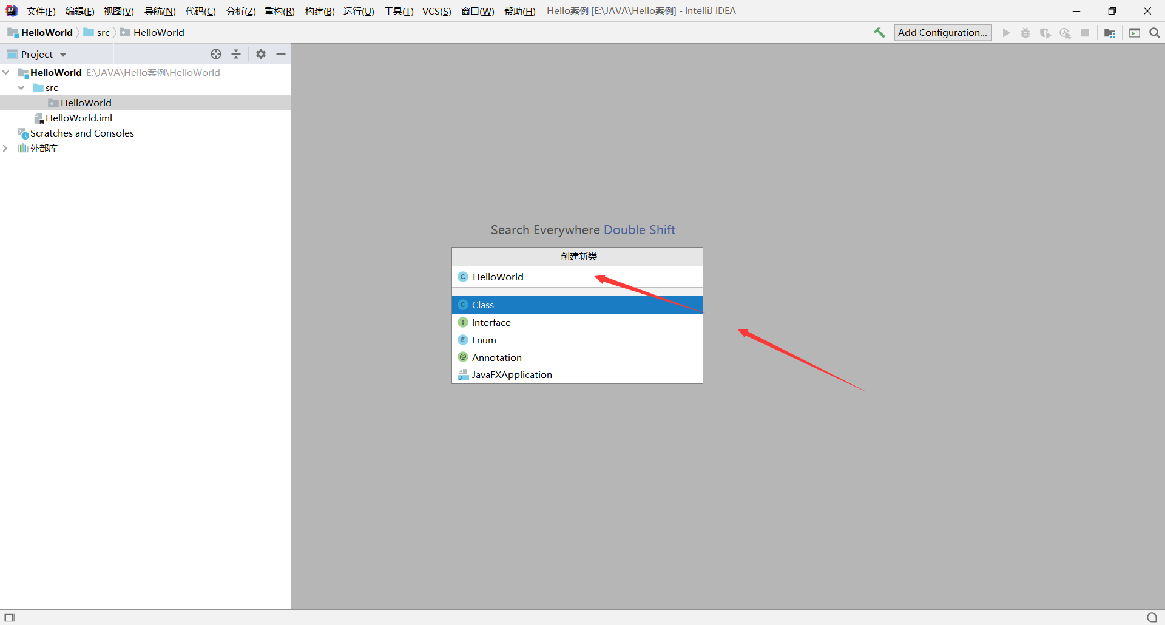This screenshot has width=1165, height=625.
Task: Select Scratches and Consoles in tree
Action: click(x=145, y=133)
